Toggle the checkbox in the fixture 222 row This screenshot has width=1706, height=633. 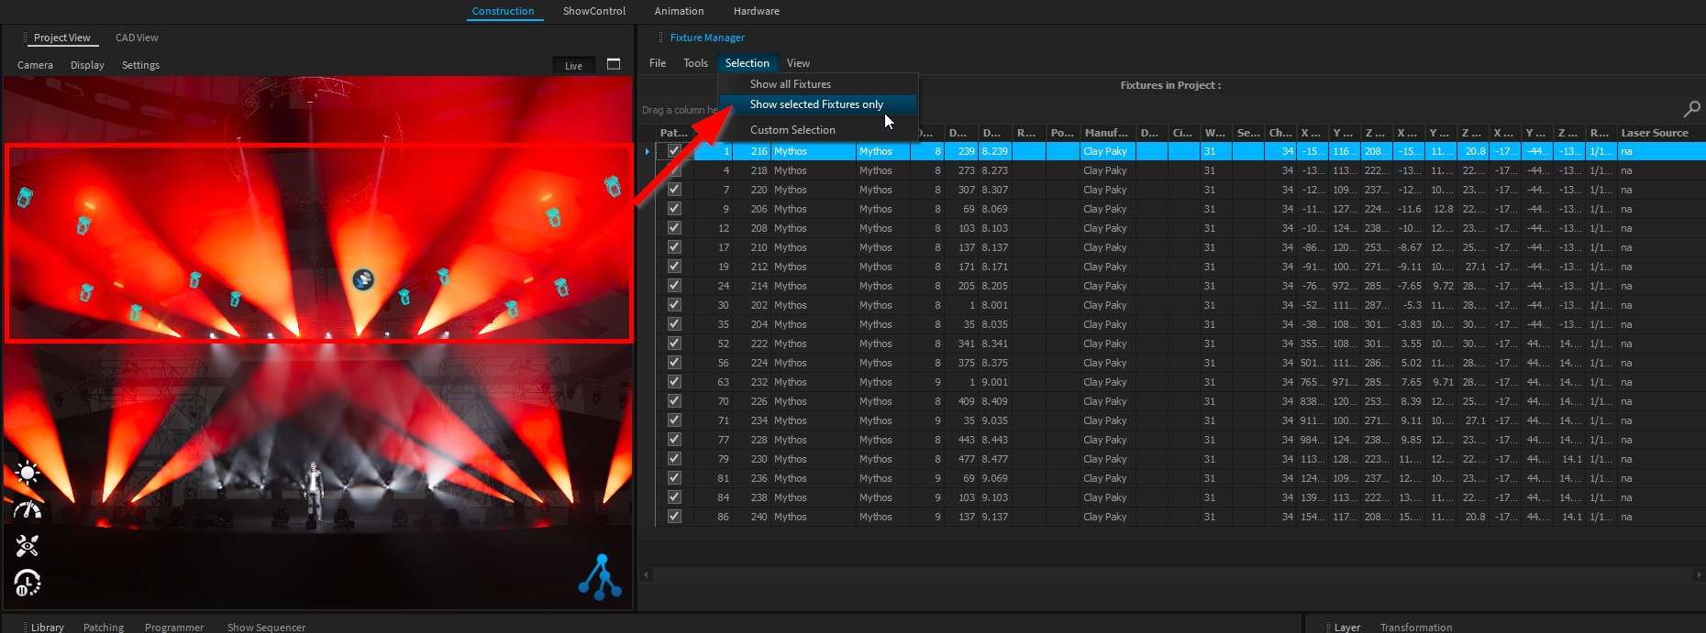(x=674, y=344)
